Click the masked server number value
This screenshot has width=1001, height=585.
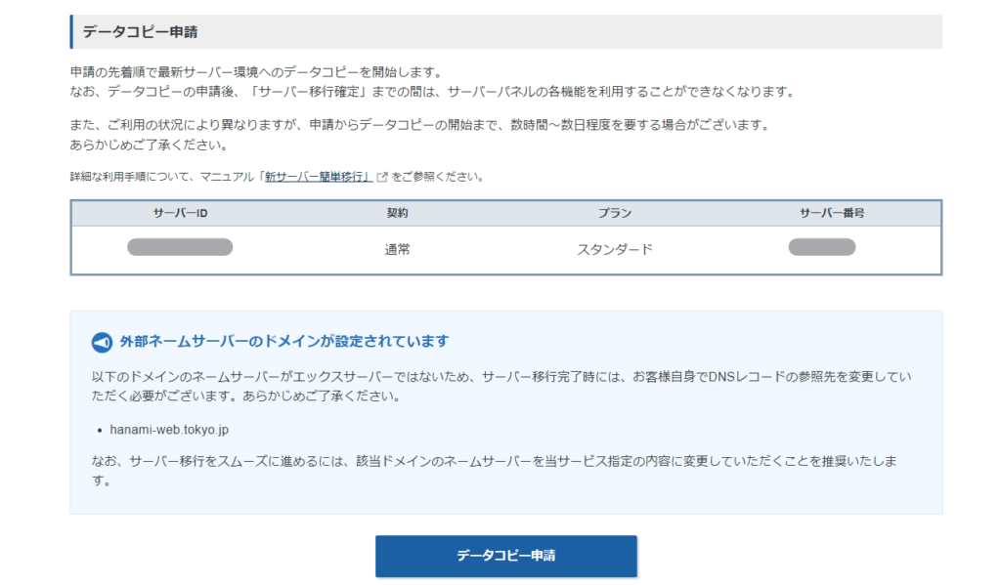point(822,247)
